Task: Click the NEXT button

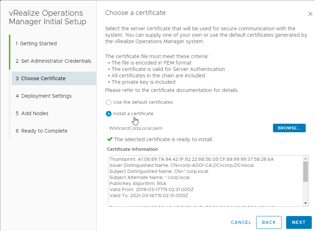Action: pos(299,222)
